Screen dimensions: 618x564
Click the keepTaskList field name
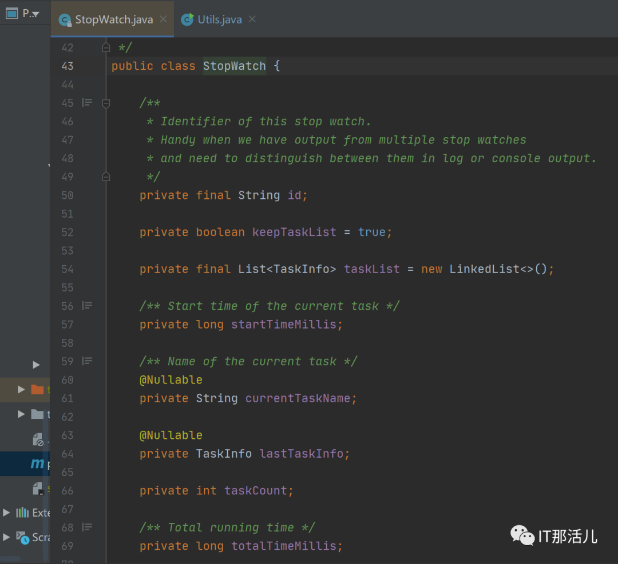(294, 232)
